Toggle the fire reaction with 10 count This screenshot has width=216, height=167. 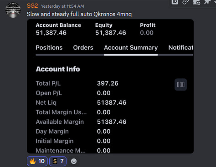point(37,161)
